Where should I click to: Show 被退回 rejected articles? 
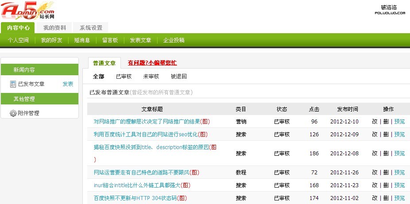pyautogui.click(x=178, y=76)
